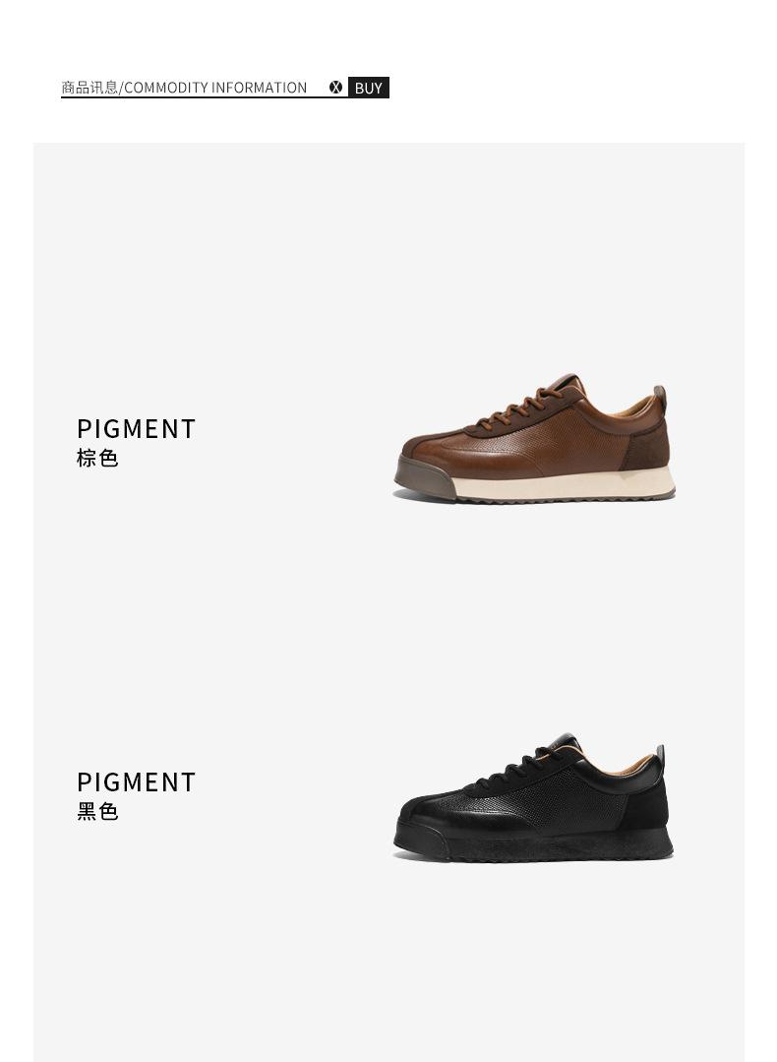Click the black shoe's heel pull tab
This screenshot has width=777, height=1062.
point(660,755)
